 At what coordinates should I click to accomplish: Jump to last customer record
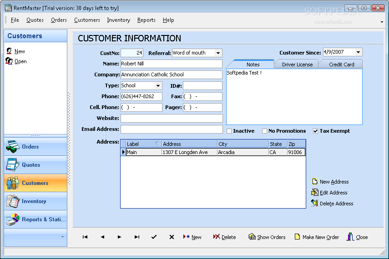[x=136, y=237]
